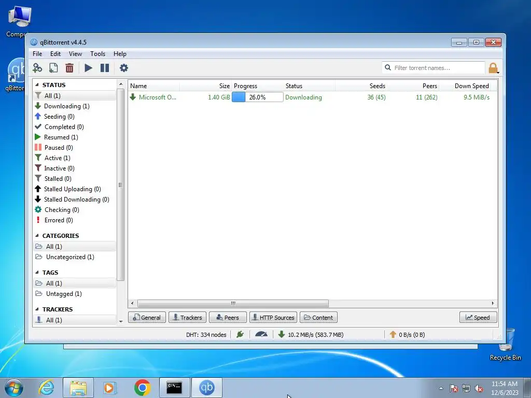Switch to the Peers tab

click(228, 318)
